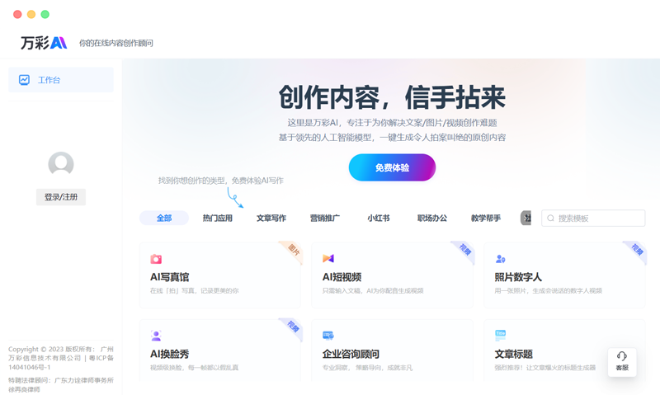Click the 文章标题 title icon
Viewport: 660px width, 395px height.
tap(500, 336)
